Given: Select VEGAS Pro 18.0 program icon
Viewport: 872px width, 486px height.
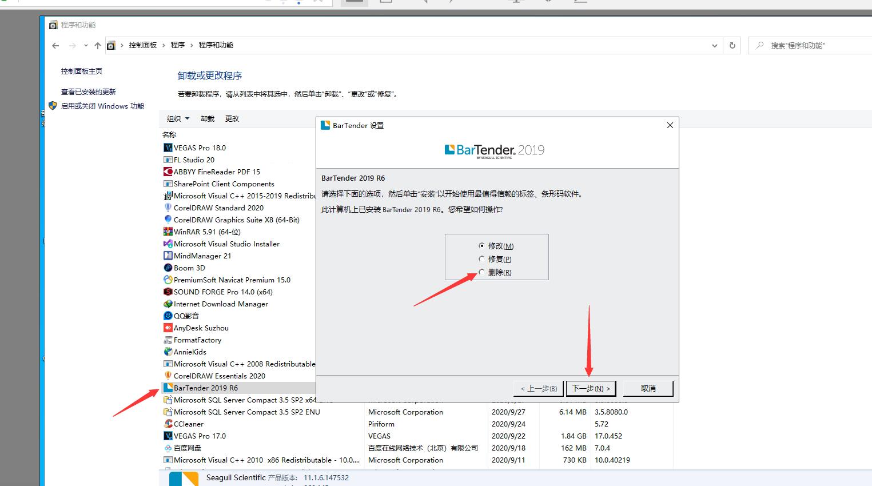Looking at the screenshot, I should (168, 148).
